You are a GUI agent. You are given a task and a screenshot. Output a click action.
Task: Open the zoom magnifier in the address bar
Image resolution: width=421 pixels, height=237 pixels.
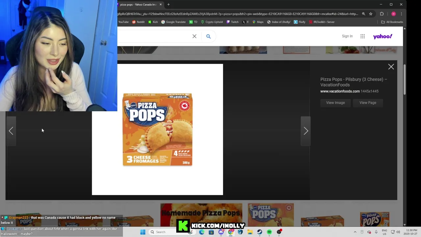(x=363, y=14)
